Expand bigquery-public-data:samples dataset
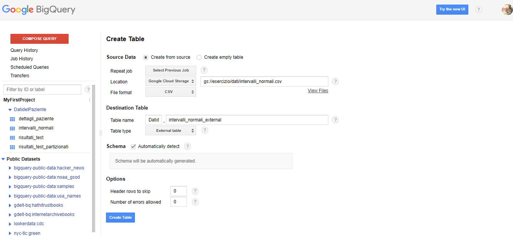The height and width of the screenshot is (236, 513). coord(10,186)
